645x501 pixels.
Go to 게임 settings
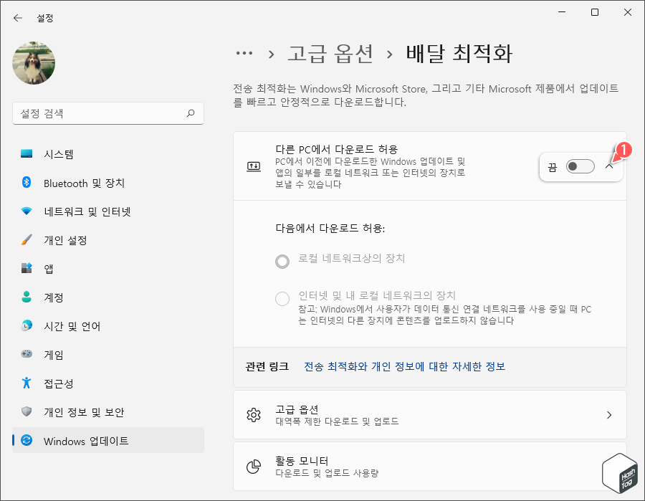(108, 355)
